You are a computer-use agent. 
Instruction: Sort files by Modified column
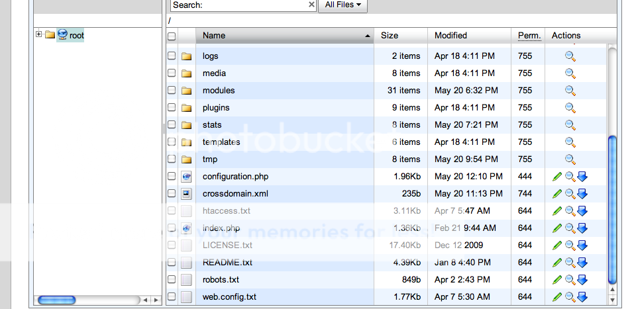point(450,36)
